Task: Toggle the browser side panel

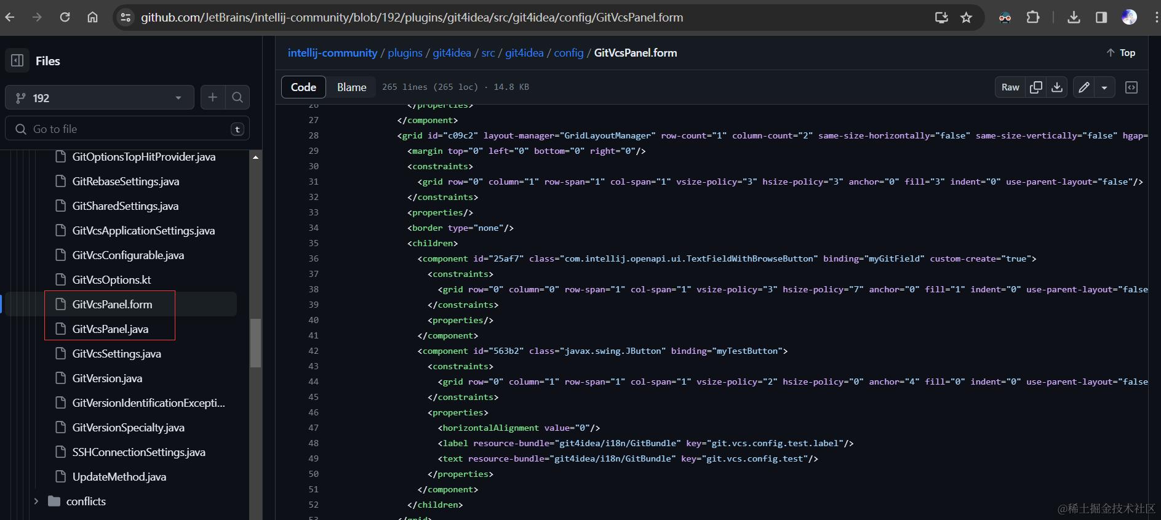Action: click(1101, 17)
